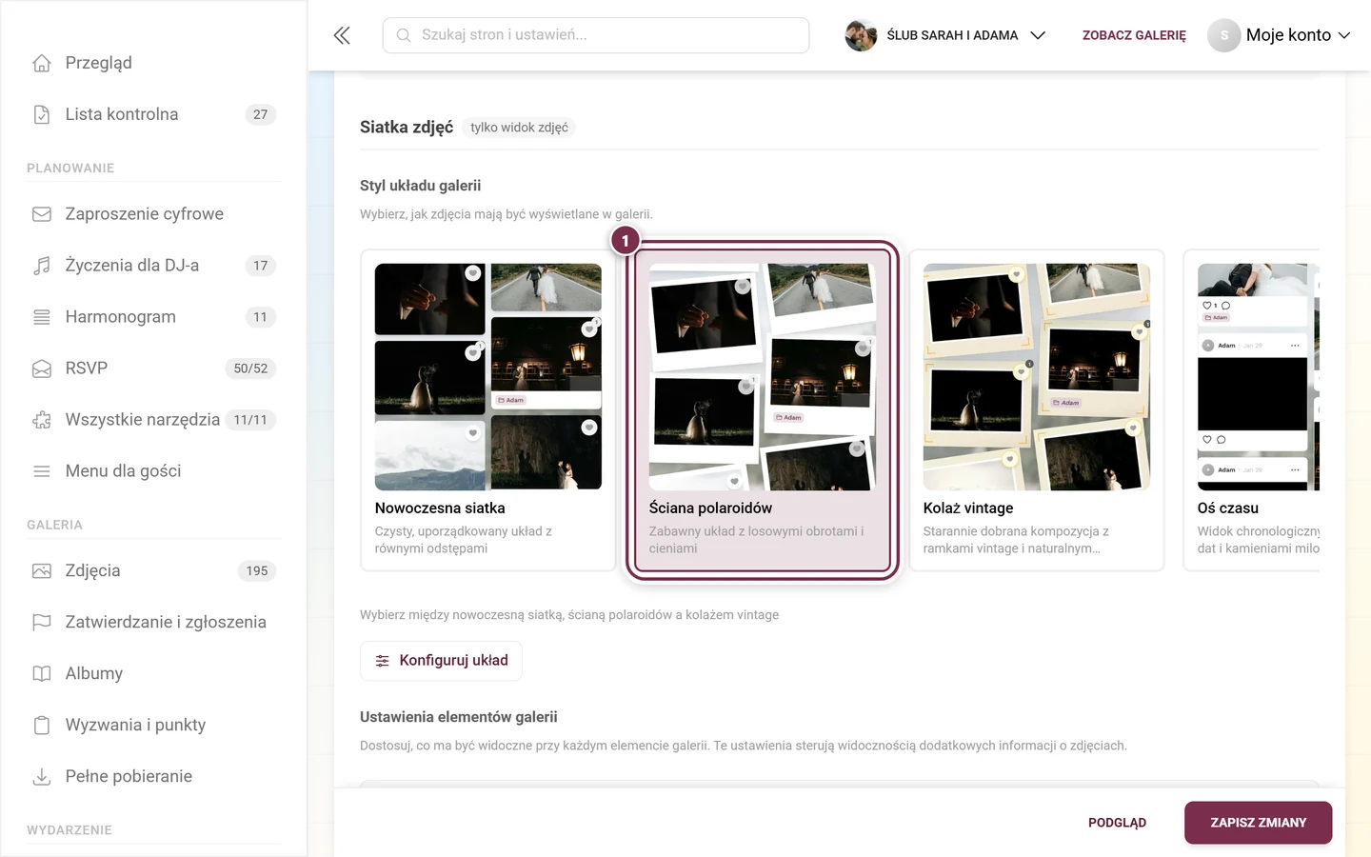Click the puzzle icon for Wszystkie narzędzia

[x=42, y=420]
